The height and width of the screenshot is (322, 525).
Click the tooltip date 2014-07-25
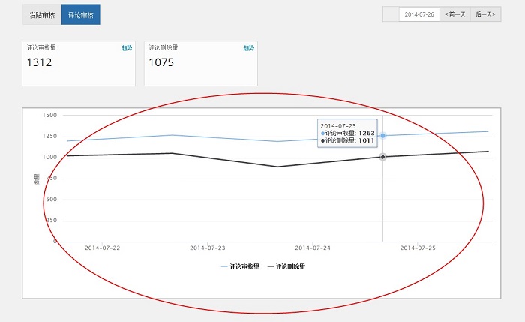[338, 126]
